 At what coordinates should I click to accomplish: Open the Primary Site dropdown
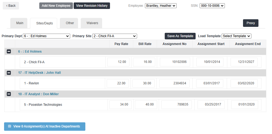click(x=115, y=36)
